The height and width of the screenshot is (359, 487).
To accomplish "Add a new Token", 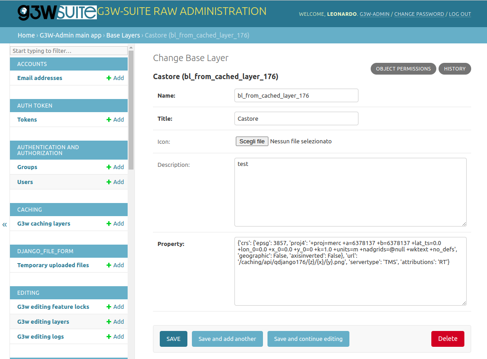I will 115,119.
